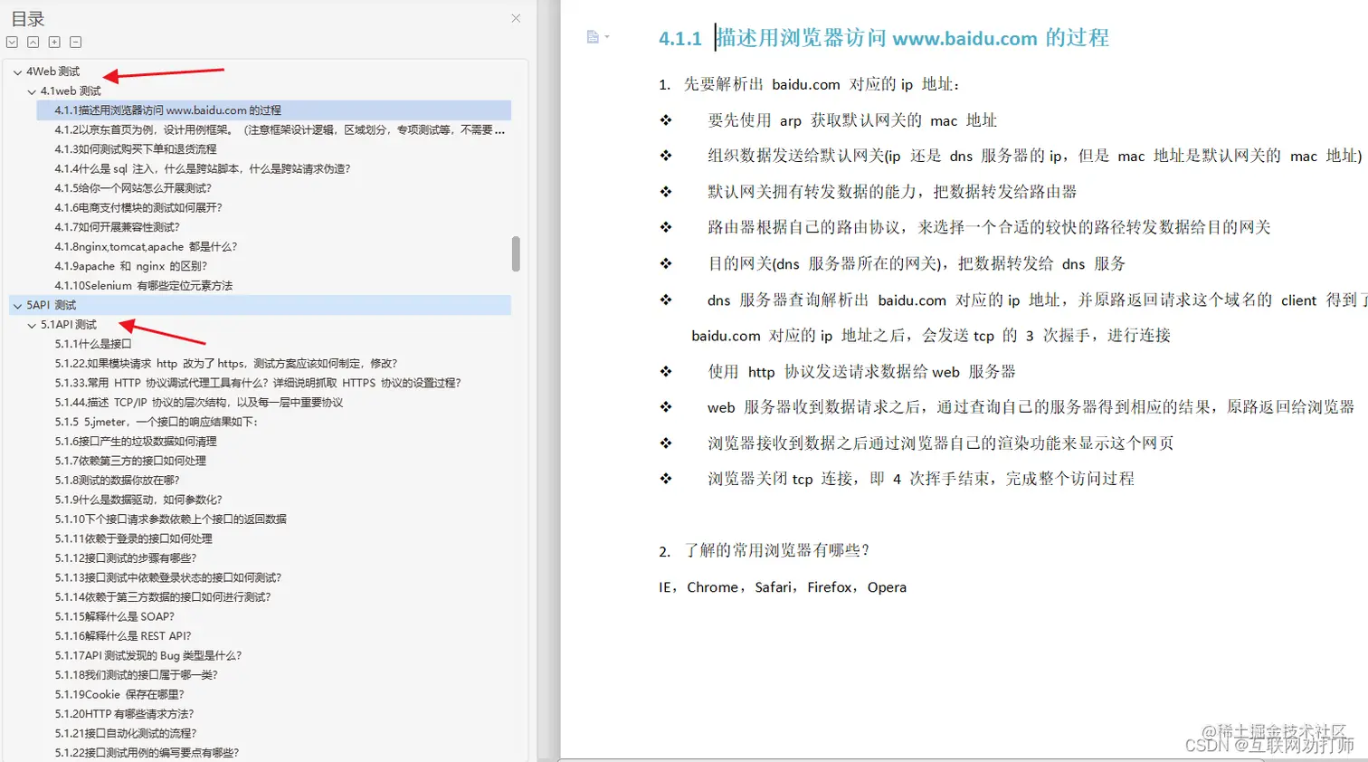This screenshot has width=1368, height=762.
Task: Go to 4.1.2以京东首页为例 outline entry
Action: pos(280,130)
